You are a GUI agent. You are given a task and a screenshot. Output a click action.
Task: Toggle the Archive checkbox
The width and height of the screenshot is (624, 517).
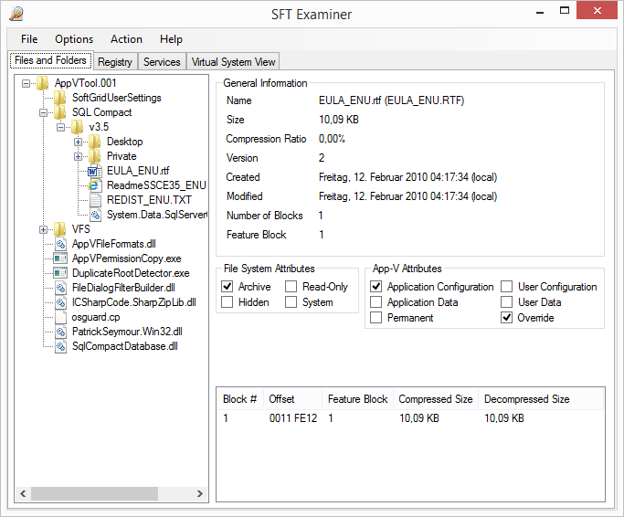tap(227, 287)
